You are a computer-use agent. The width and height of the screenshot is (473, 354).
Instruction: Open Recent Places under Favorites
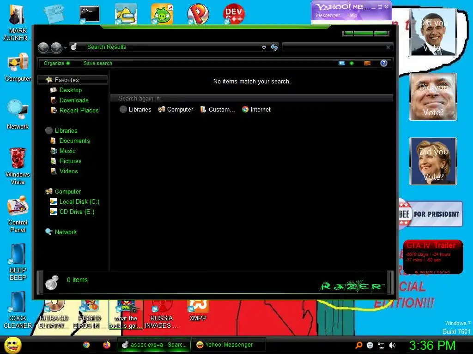click(79, 111)
